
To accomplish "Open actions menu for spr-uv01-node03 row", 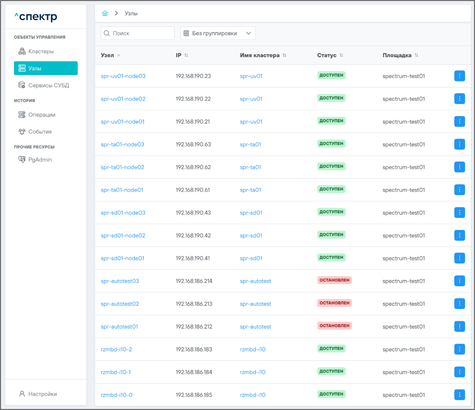I will 459,76.
